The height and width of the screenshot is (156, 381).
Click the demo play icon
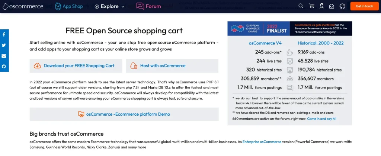(81, 114)
